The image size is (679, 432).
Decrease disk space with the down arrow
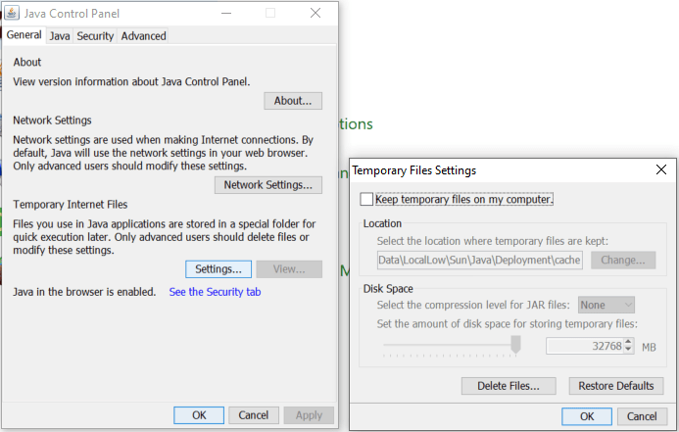[628, 350]
